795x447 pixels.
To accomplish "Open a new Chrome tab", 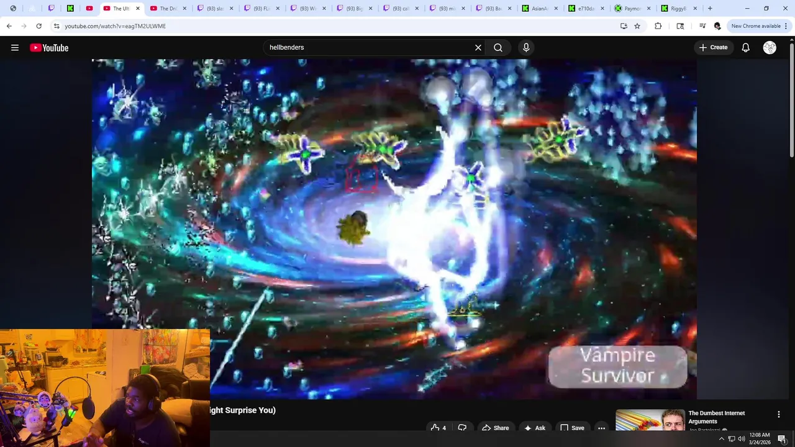I will tap(710, 9).
